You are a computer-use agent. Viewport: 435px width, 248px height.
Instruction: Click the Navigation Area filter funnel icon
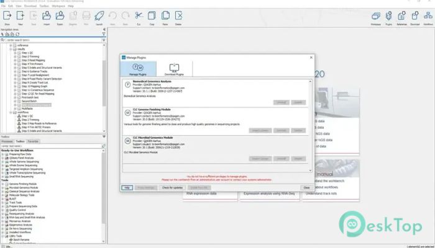104,34
